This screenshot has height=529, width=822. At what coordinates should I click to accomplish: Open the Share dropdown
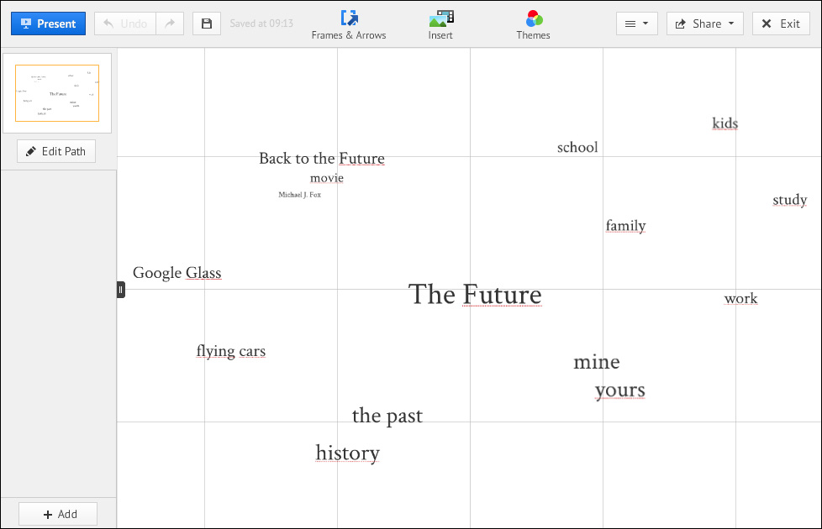[x=705, y=24]
